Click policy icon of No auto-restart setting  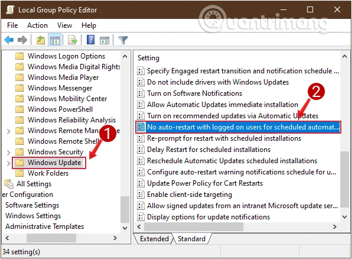[x=141, y=127]
